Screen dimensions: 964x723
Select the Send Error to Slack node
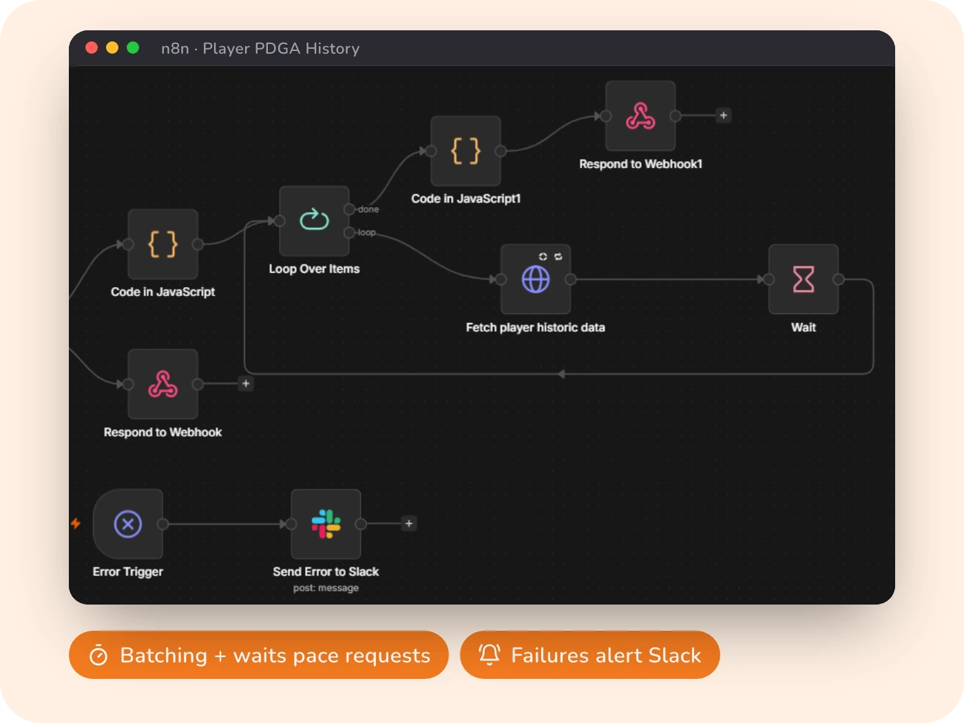(x=326, y=524)
